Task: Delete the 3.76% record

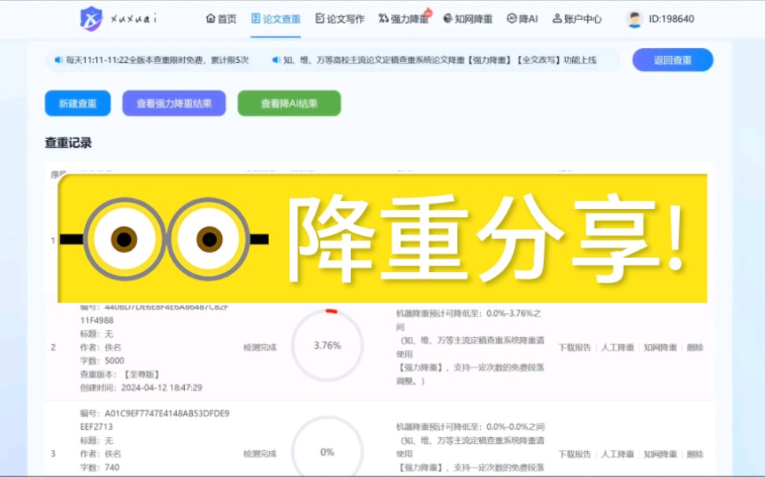Action: 695,347
